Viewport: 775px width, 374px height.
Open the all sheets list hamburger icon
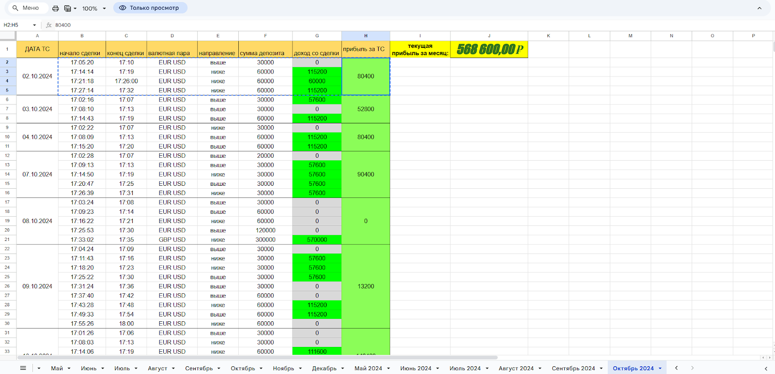pos(23,368)
